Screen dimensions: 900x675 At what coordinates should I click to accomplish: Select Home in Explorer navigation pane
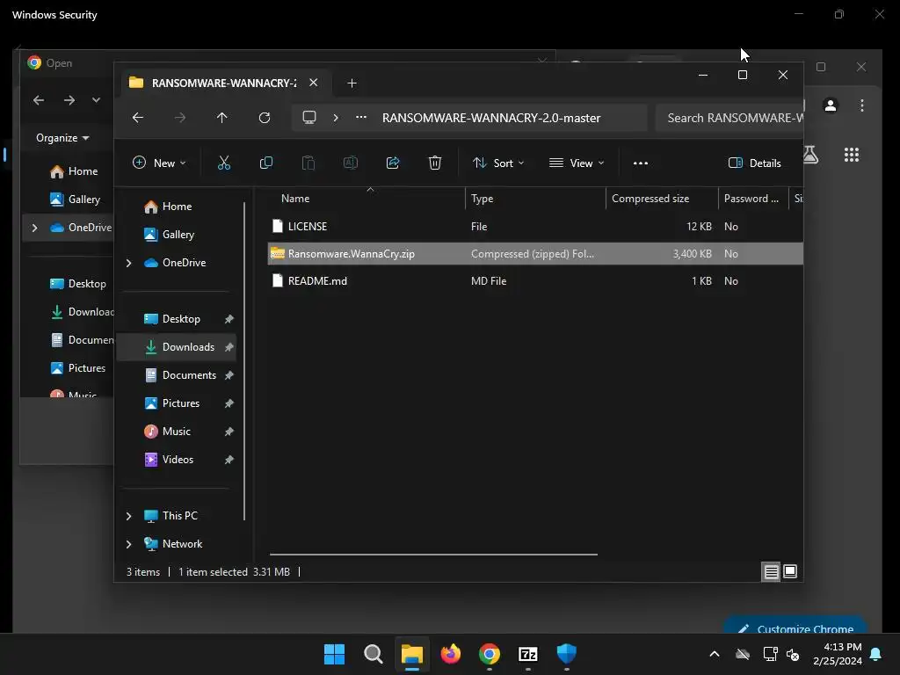[177, 206]
